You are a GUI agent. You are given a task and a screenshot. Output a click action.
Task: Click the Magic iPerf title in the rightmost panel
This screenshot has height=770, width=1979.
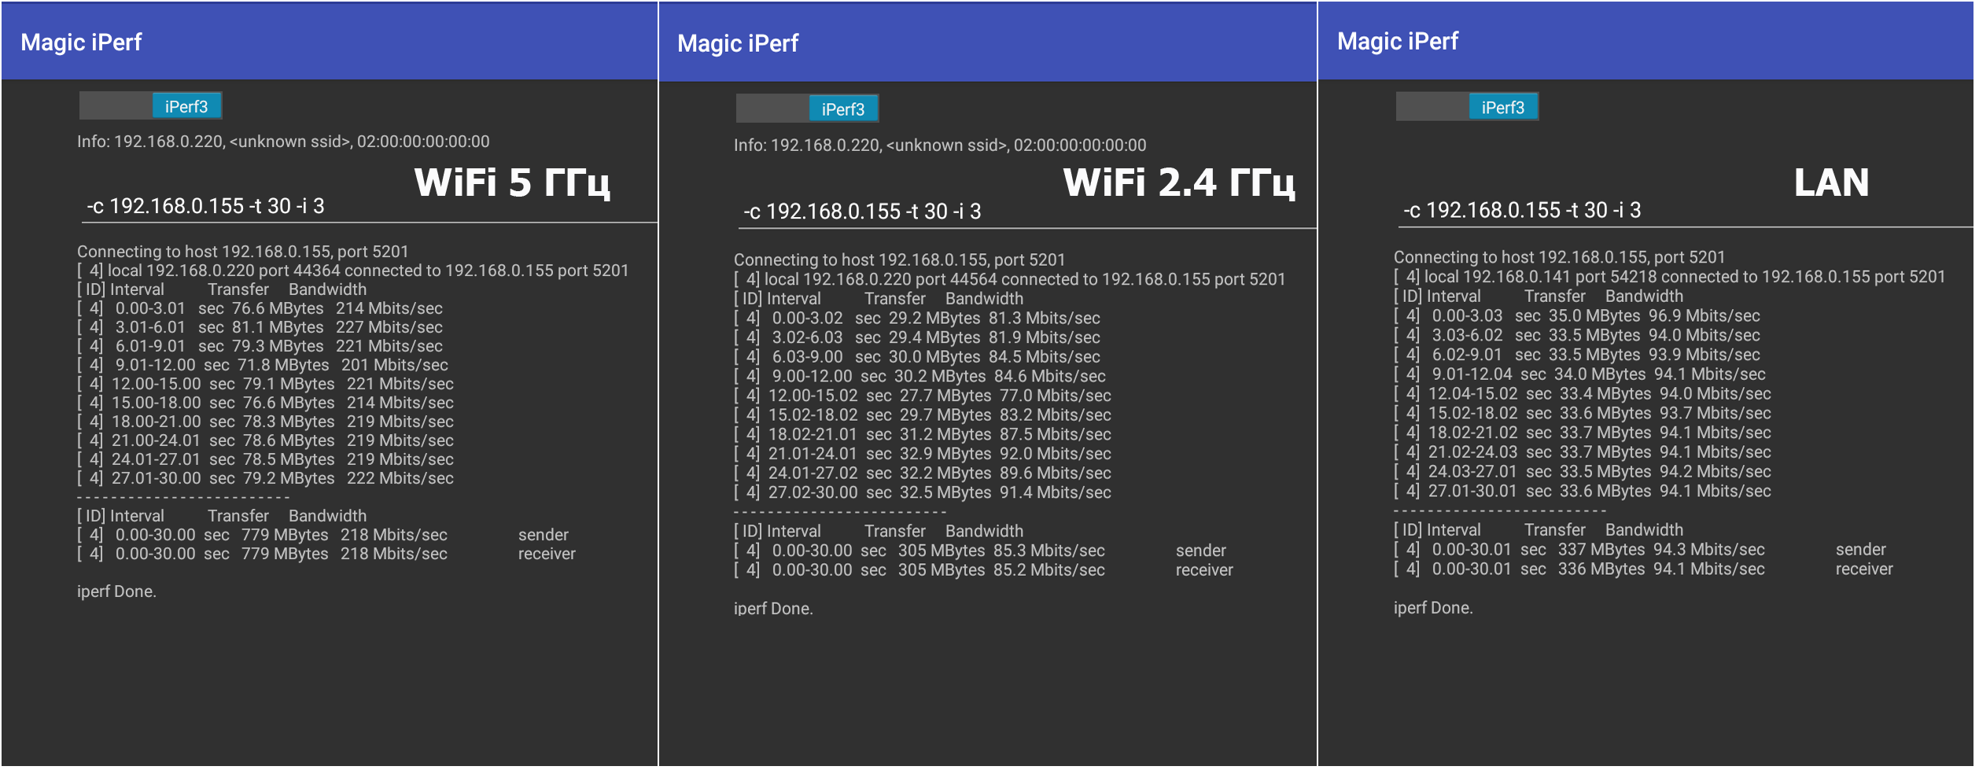click(1398, 42)
